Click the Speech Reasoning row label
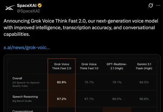Screen dimensions: 163x112 pos(25,97)
